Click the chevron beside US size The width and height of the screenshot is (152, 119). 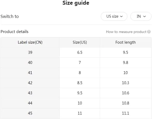(121, 16)
